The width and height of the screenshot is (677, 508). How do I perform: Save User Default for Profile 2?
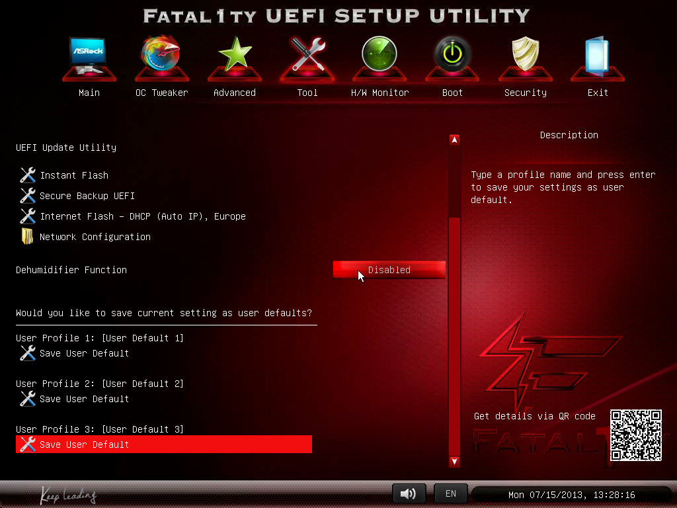coord(84,399)
